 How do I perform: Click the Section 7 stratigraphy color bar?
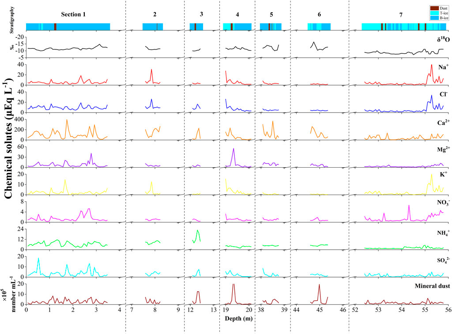click(x=404, y=26)
